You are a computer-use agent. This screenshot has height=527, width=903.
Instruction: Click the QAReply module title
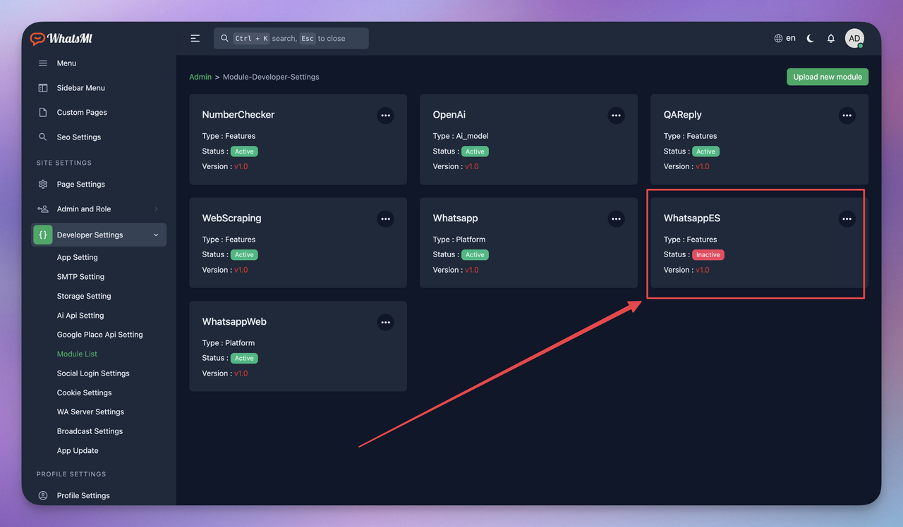pos(683,115)
